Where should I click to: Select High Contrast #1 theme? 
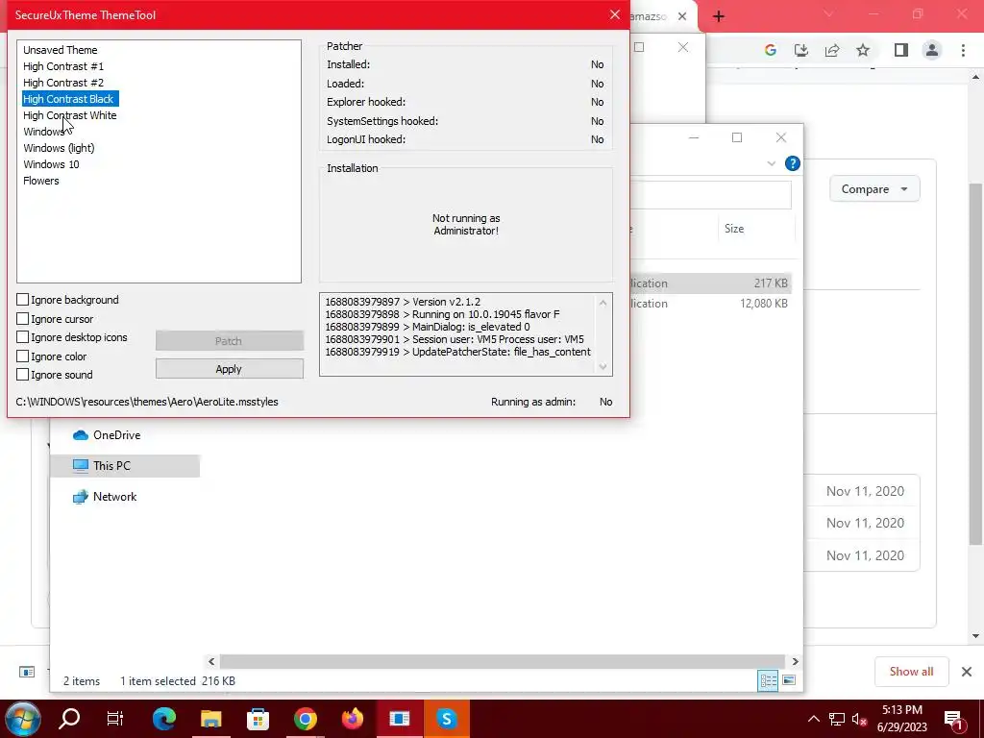click(x=63, y=66)
